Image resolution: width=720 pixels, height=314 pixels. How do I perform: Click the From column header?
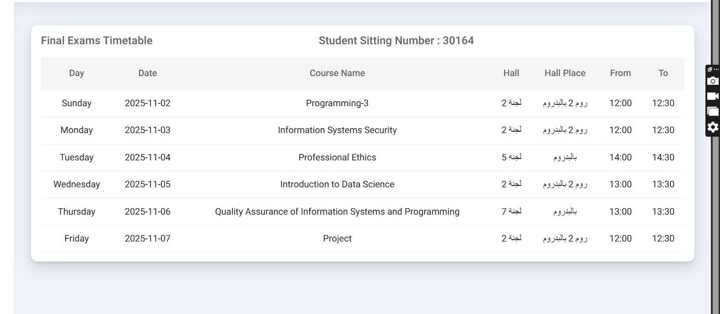(620, 73)
